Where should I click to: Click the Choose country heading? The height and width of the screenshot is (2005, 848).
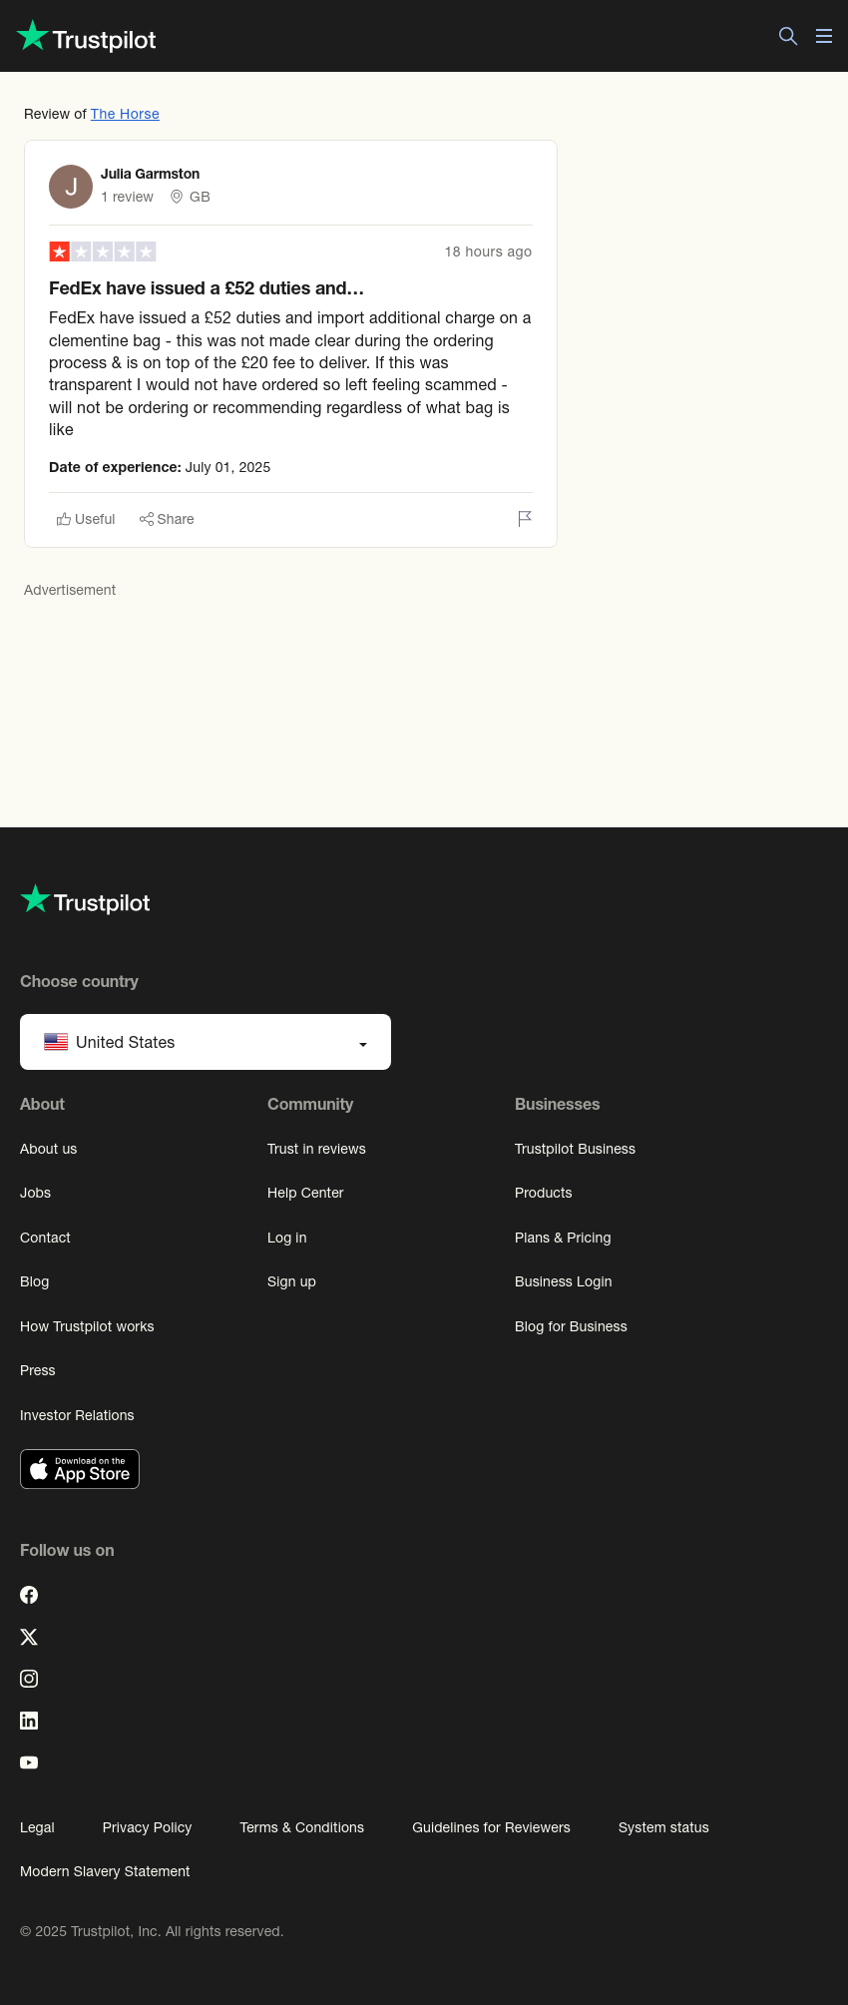click(x=79, y=981)
